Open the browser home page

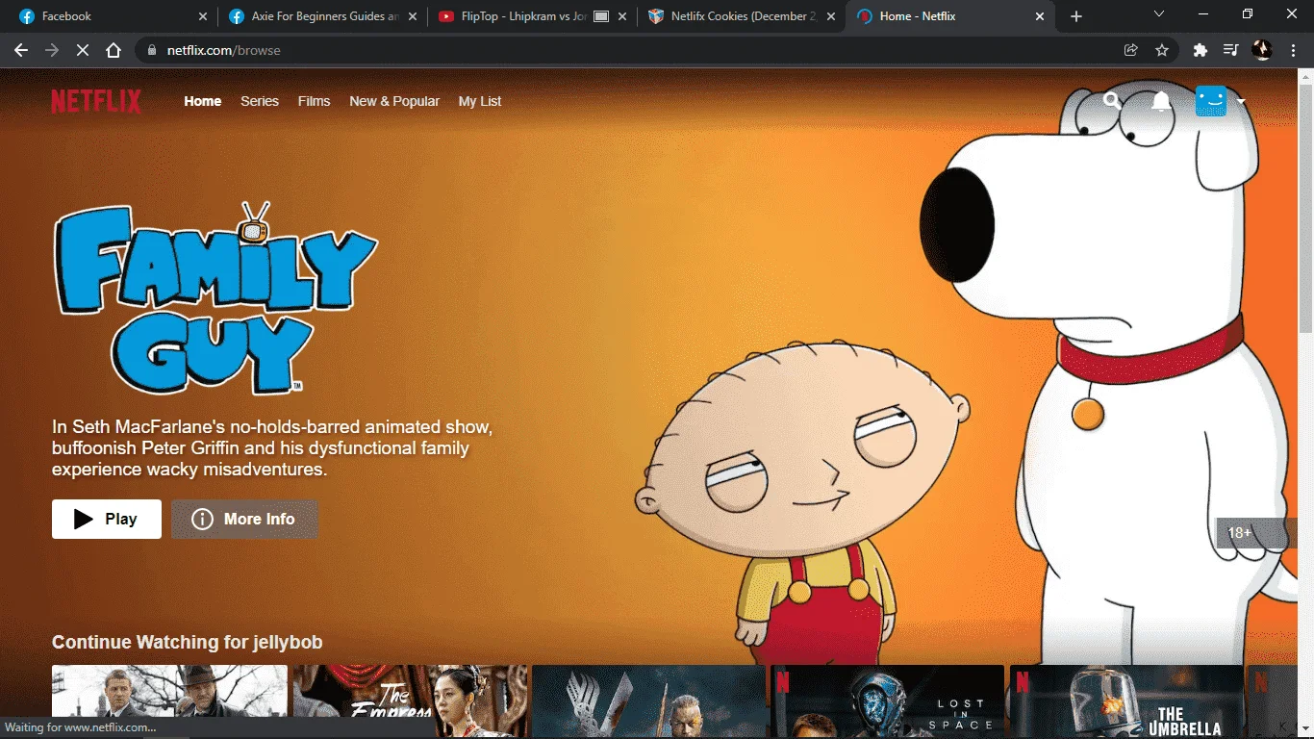click(114, 50)
